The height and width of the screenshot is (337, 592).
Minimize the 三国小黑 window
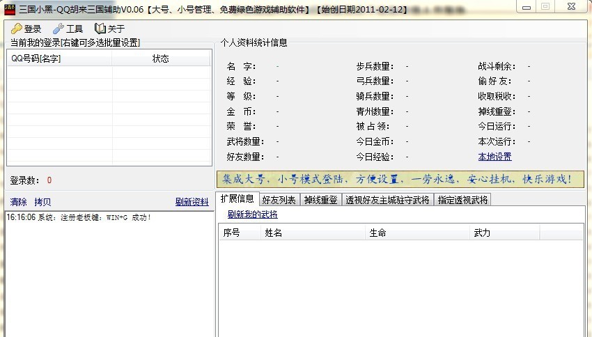tap(527, 7)
